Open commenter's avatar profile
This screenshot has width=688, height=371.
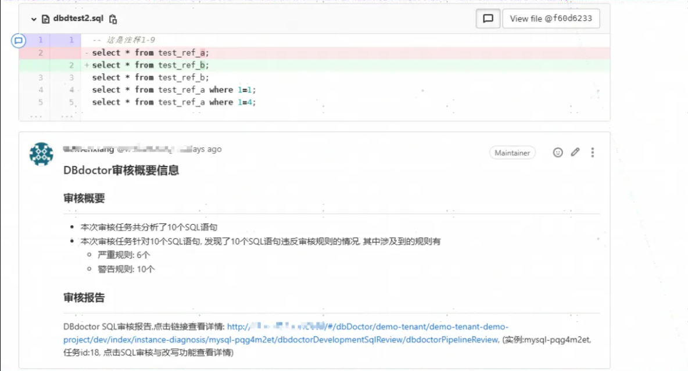(x=41, y=154)
